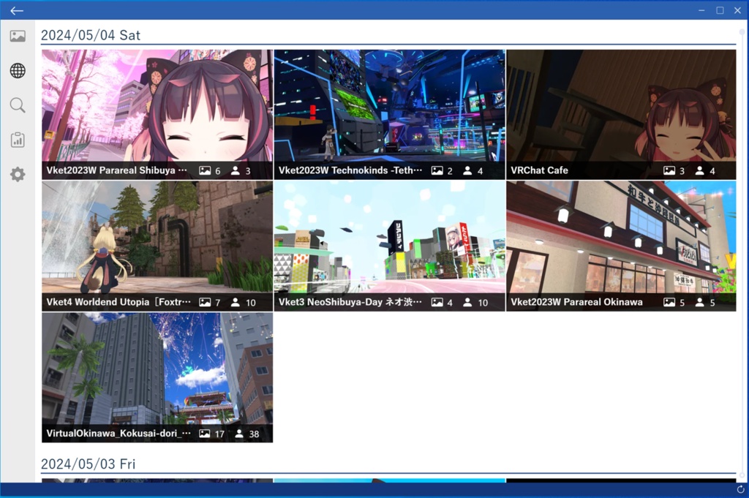Open the search view
Screen dimensions: 749x498
click(x=17, y=105)
